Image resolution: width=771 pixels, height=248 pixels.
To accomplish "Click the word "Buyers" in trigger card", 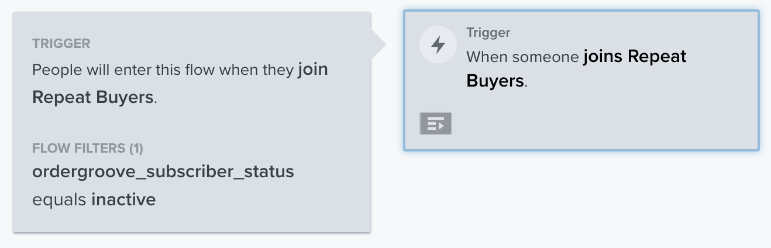I will click(x=495, y=81).
